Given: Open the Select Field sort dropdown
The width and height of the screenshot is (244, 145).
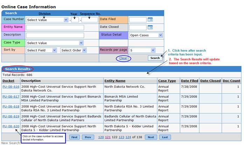Looking at the screenshot, I should 41,50.
